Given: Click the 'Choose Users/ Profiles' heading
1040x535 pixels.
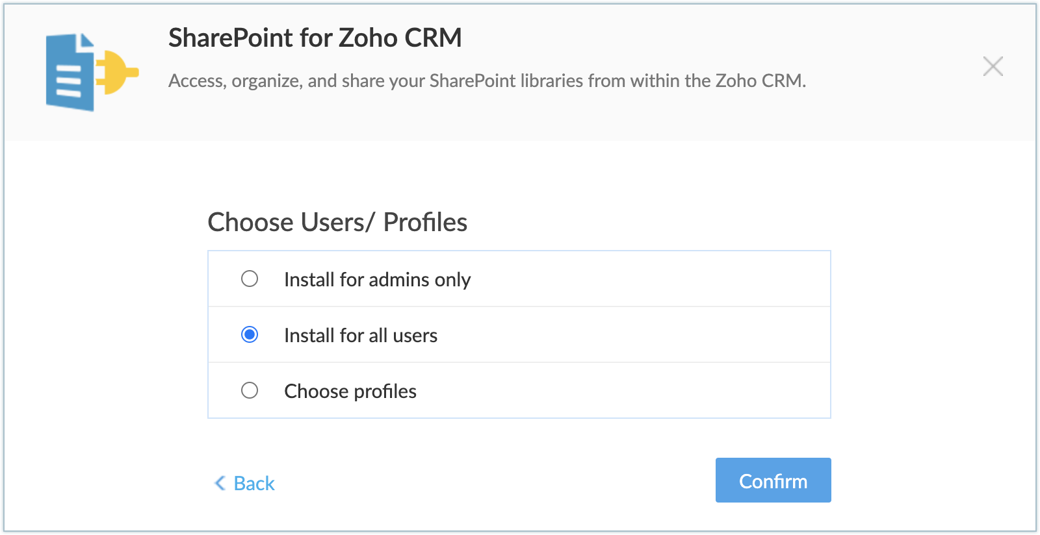Looking at the screenshot, I should click(337, 222).
